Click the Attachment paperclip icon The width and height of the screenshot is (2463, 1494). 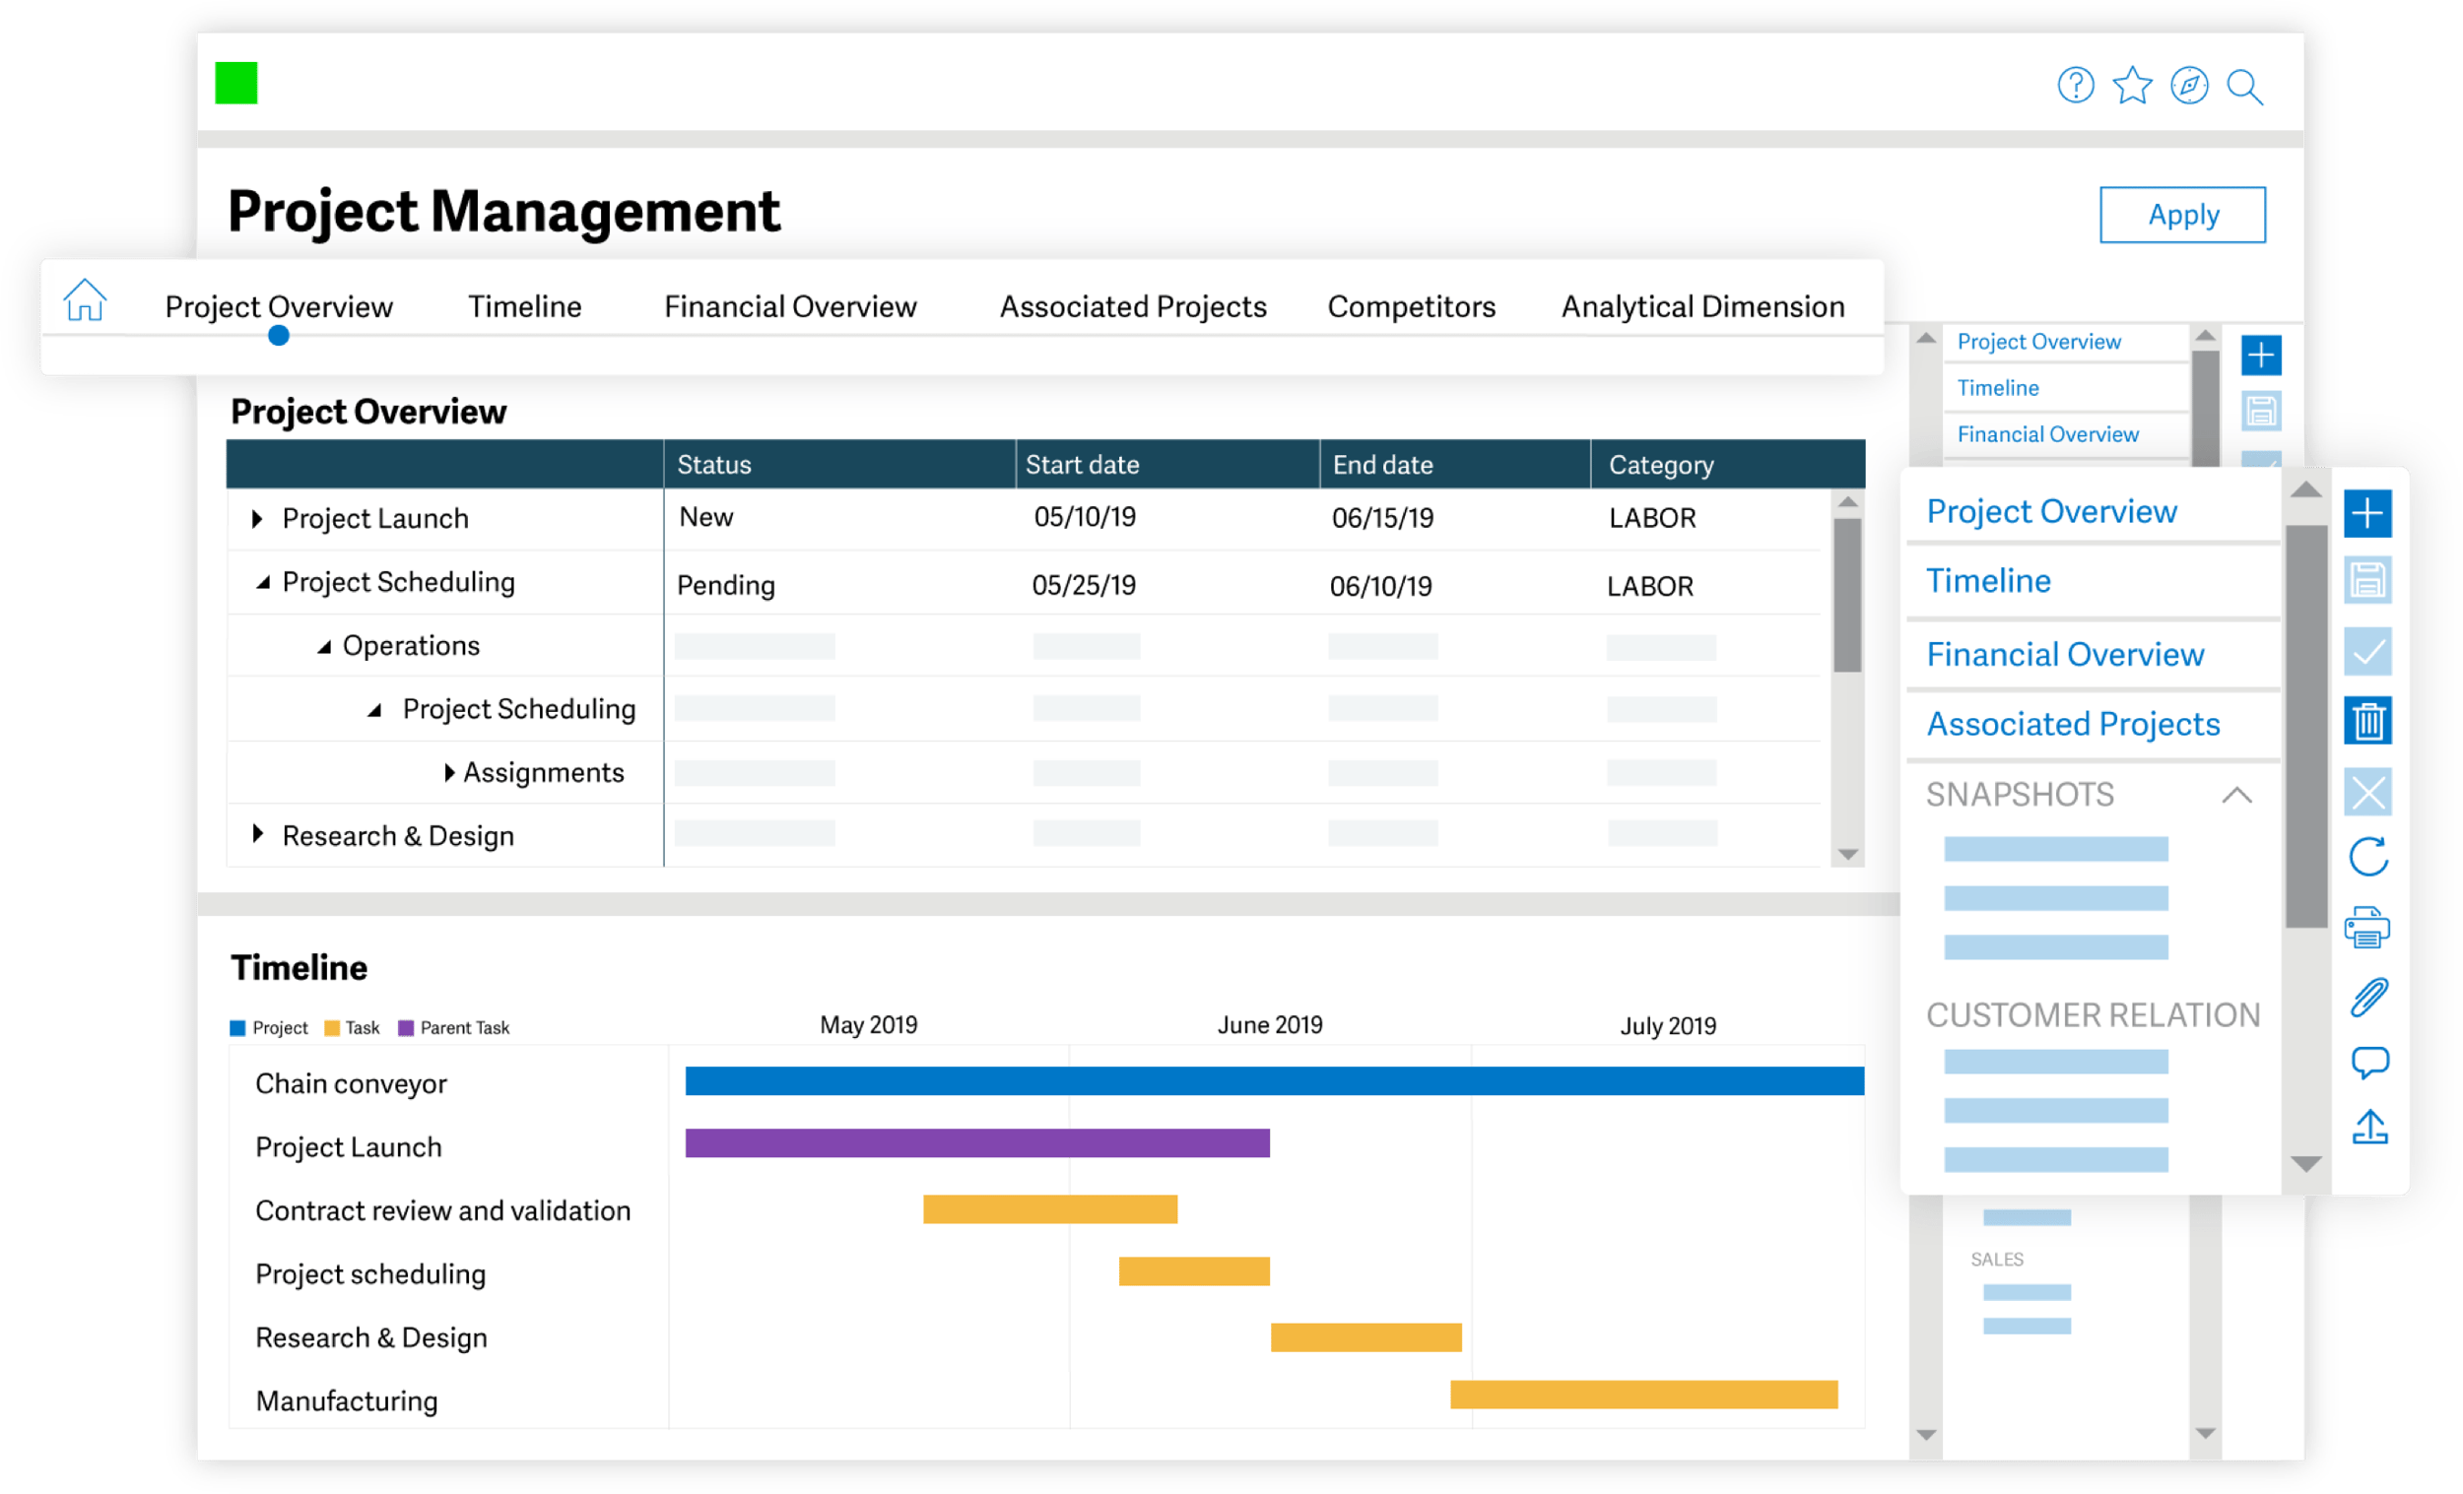pyautogui.click(x=2369, y=995)
